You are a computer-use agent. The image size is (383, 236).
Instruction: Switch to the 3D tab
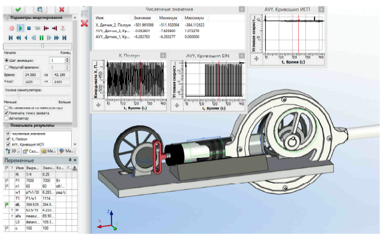point(12,150)
